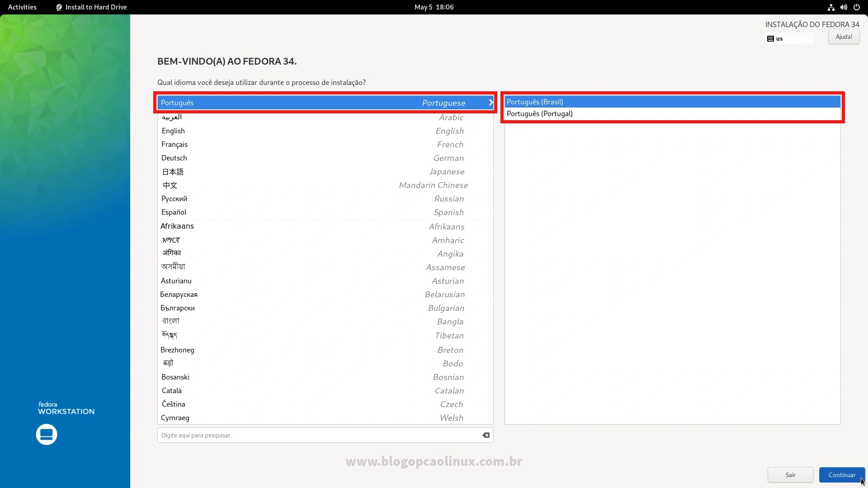Select Português (Brasil) locale
Screen dimensions: 868x488
point(672,102)
